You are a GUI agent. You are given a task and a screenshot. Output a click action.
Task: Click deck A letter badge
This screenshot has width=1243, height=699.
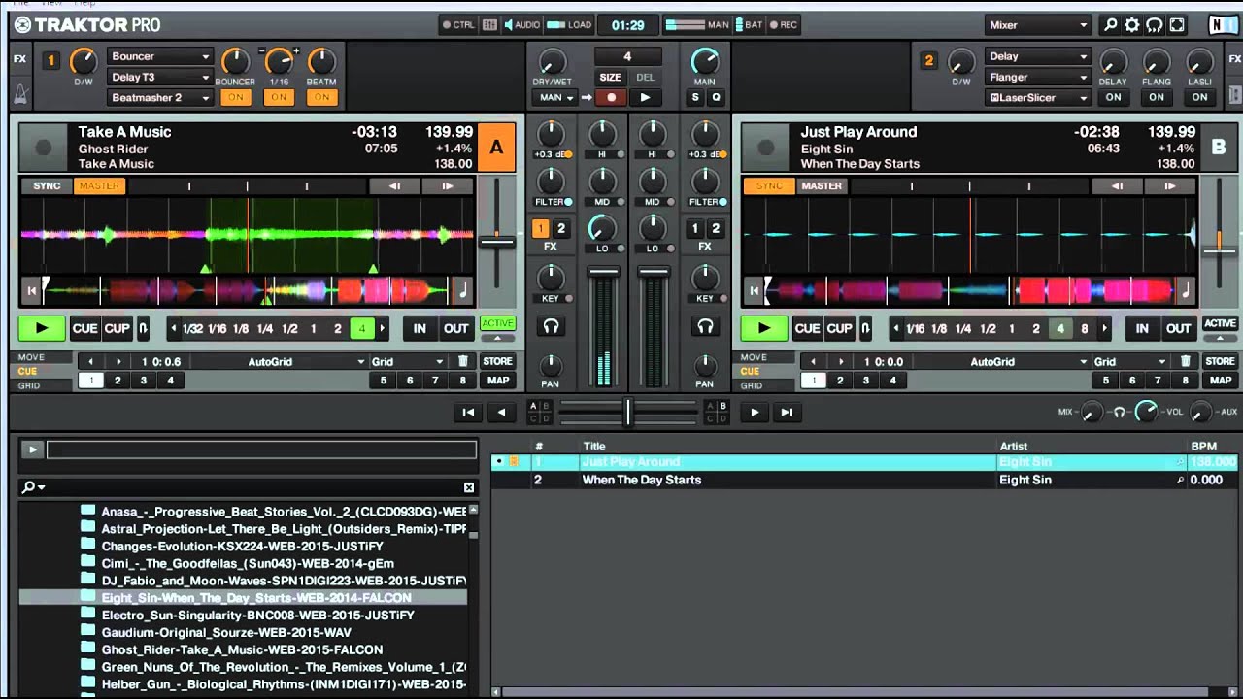click(x=496, y=148)
